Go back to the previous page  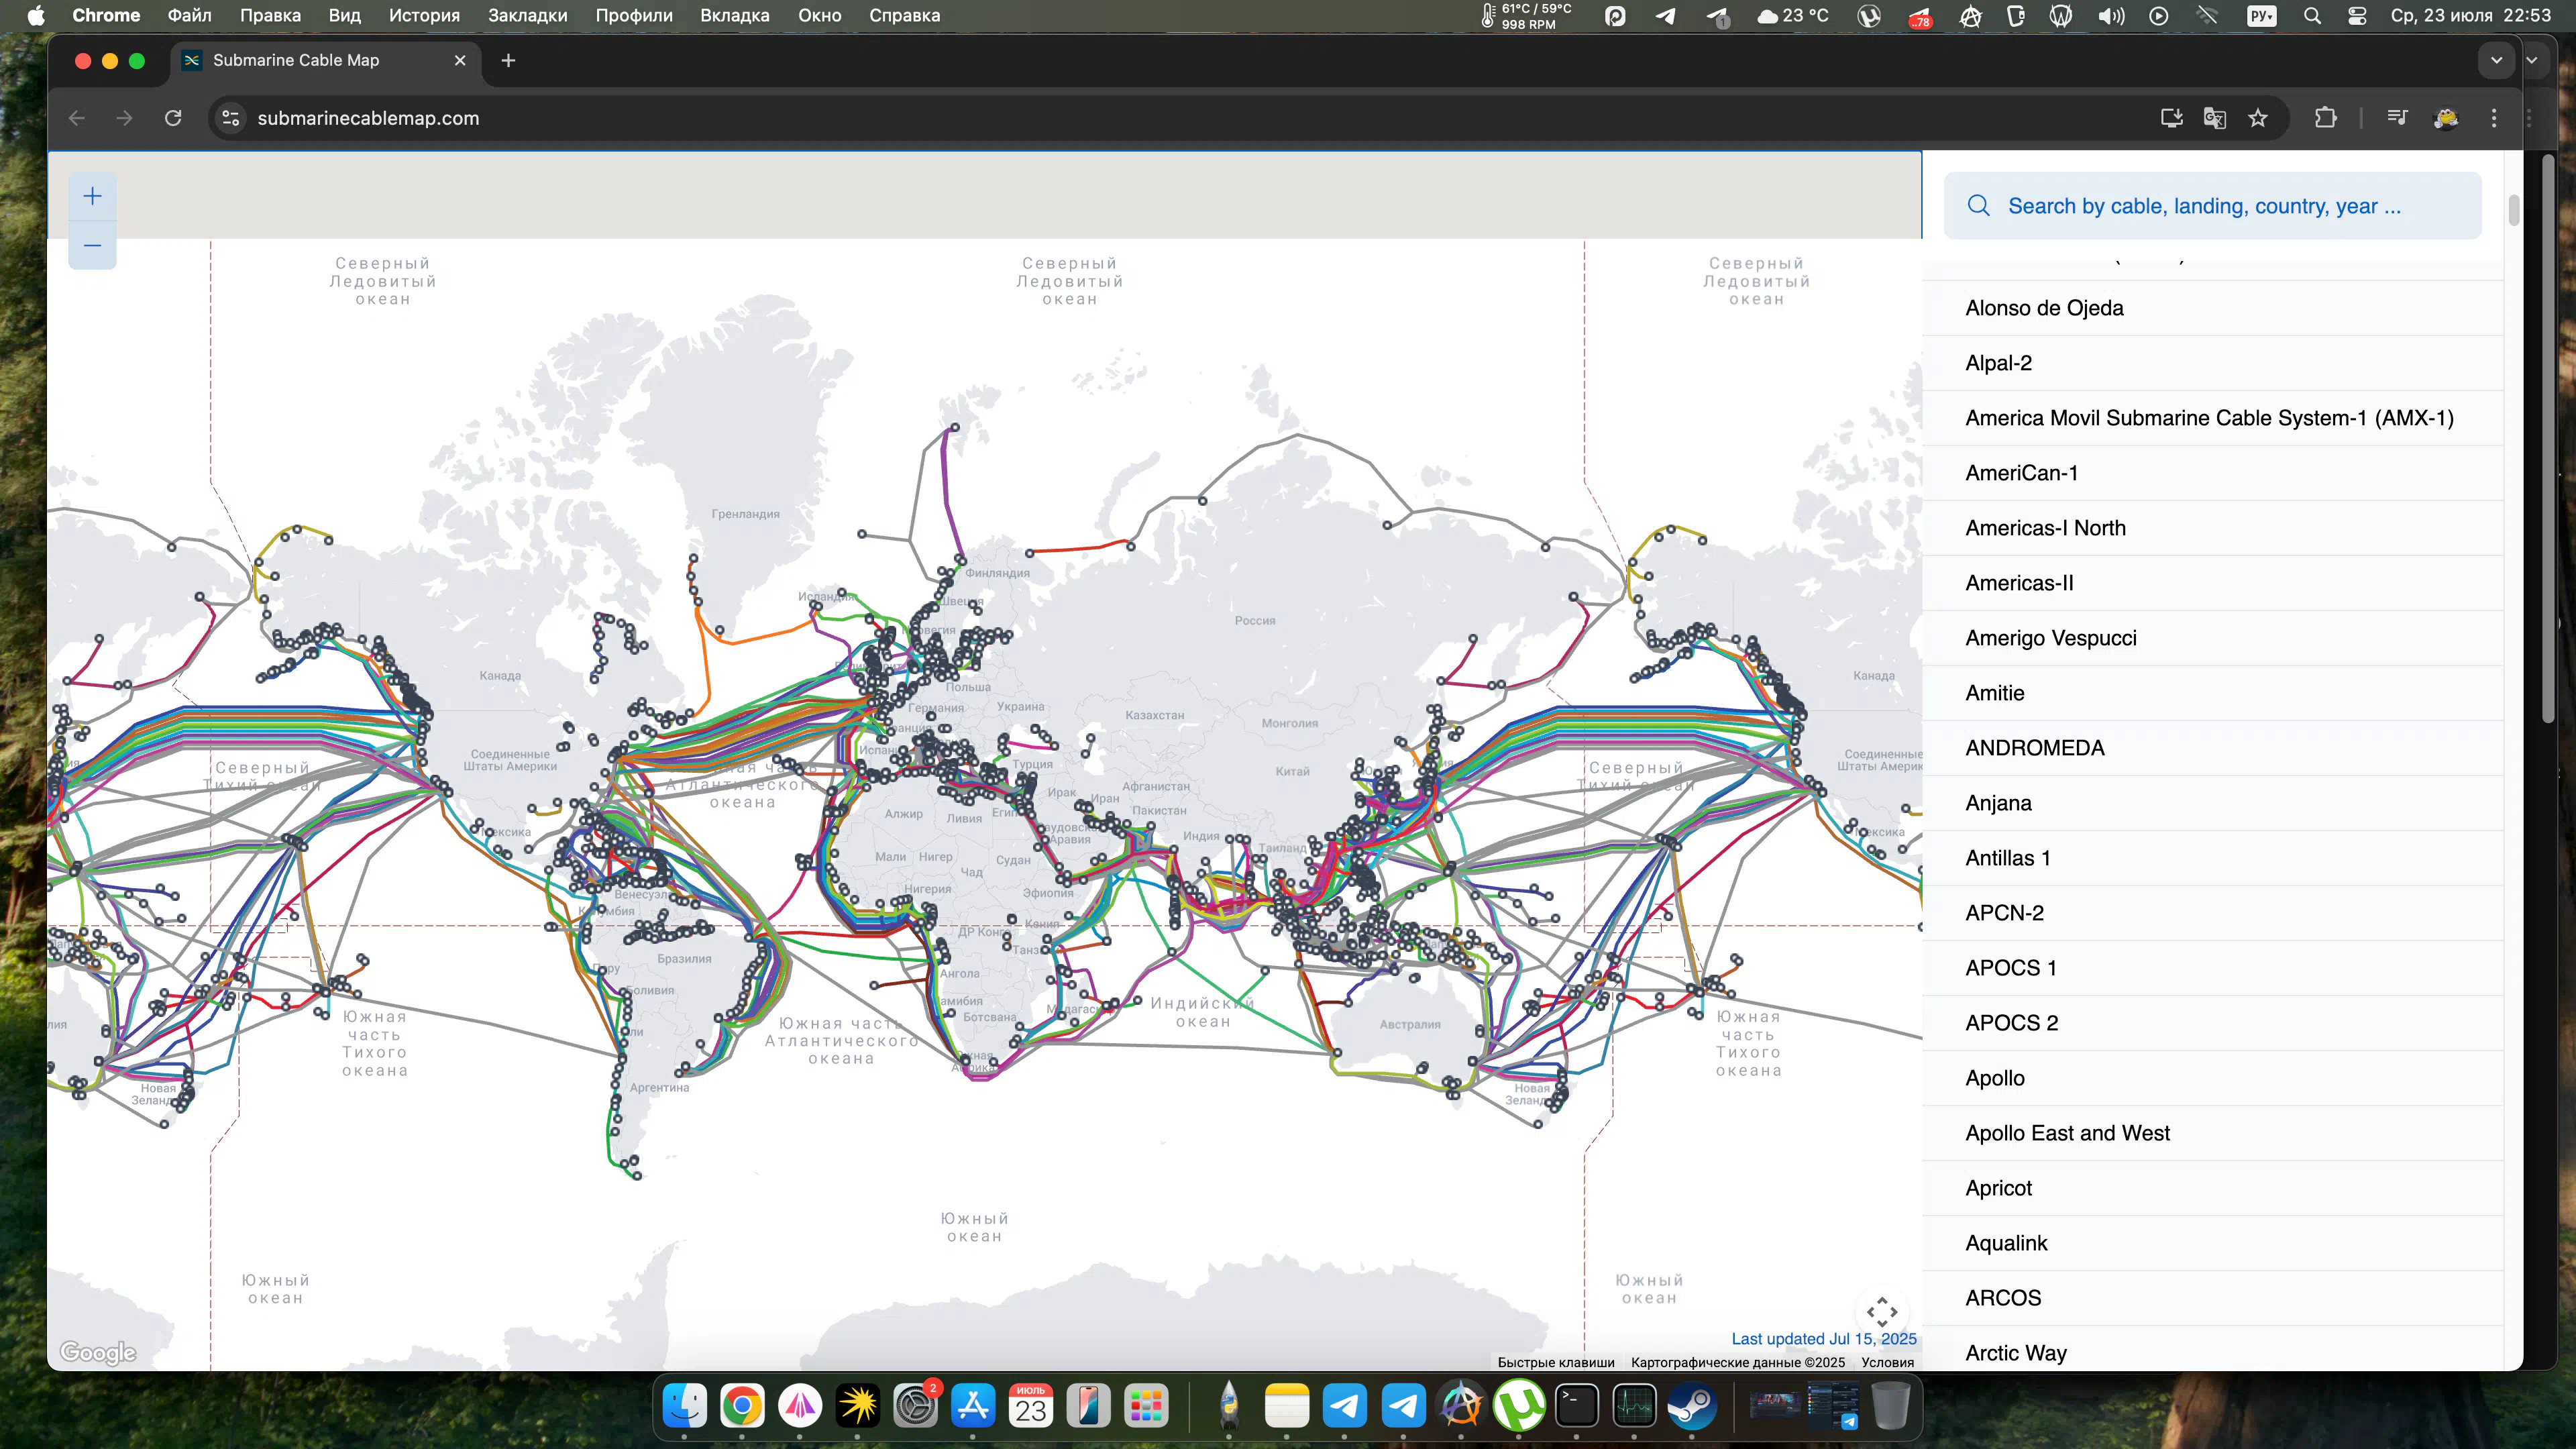click(x=77, y=118)
